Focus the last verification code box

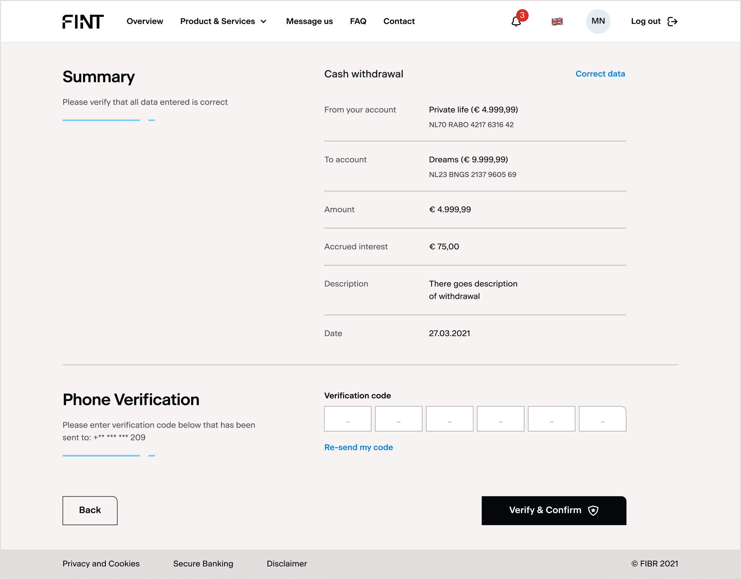tap(602, 419)
